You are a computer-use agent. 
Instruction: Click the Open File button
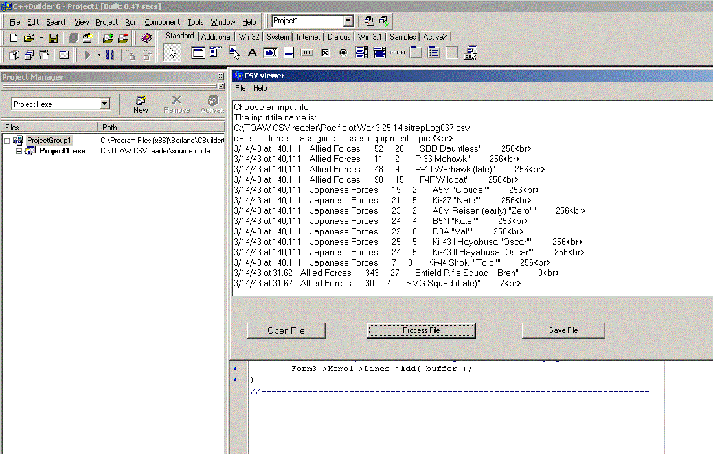286,330
